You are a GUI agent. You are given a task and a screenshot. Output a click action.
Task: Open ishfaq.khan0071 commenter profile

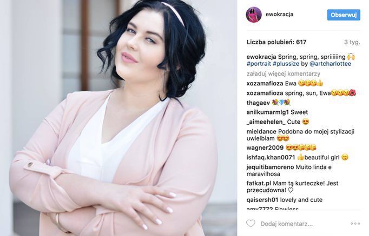coord(271,157)
